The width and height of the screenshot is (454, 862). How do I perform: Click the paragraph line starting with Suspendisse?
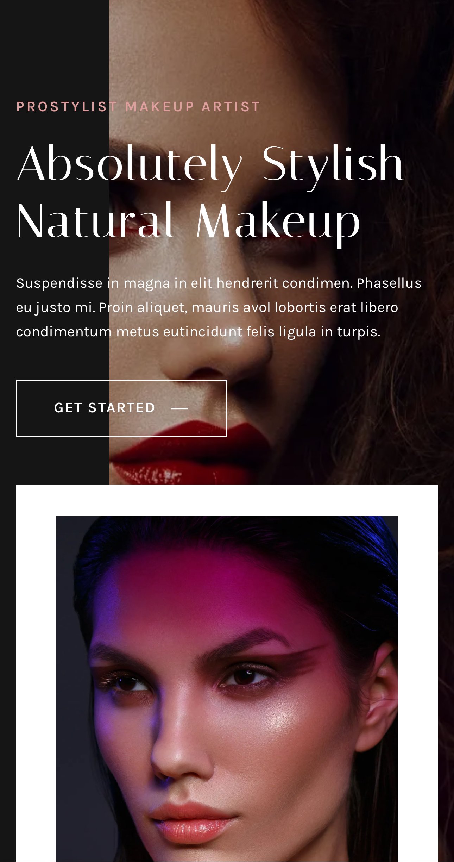(x=219, y=283)
